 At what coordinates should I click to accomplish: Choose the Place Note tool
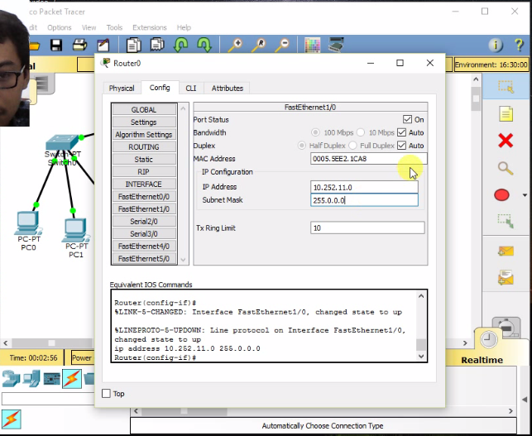pyautogui.click(x=506, y=113)
